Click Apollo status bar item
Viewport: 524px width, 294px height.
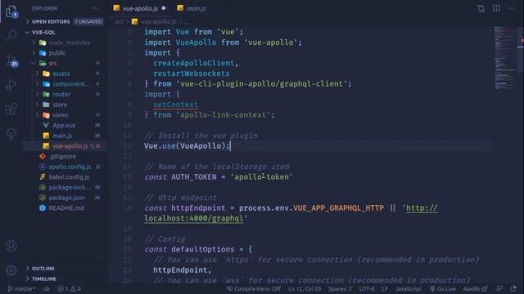[476, 289]
